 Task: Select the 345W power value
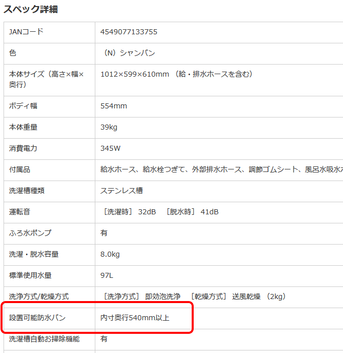(110, 148)
